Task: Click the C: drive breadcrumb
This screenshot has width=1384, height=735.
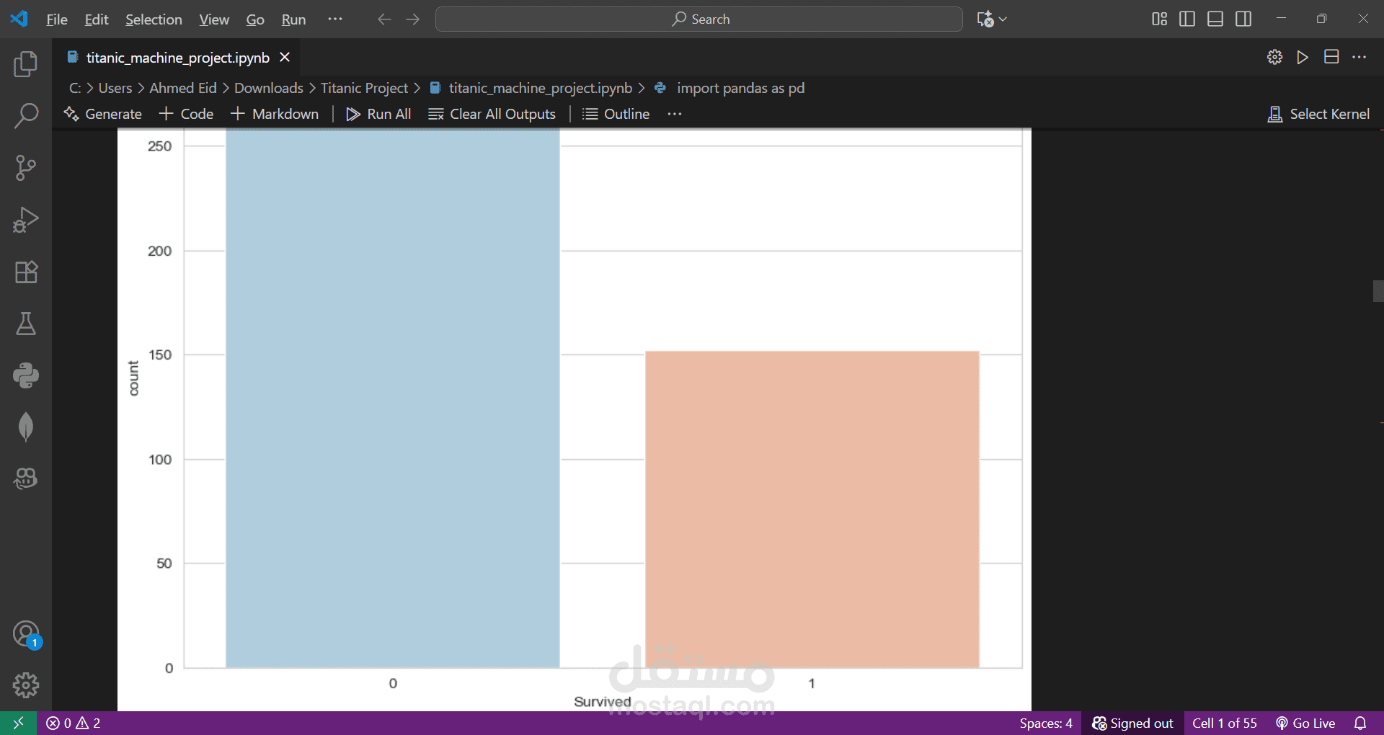Action: (x=75, y=88)
